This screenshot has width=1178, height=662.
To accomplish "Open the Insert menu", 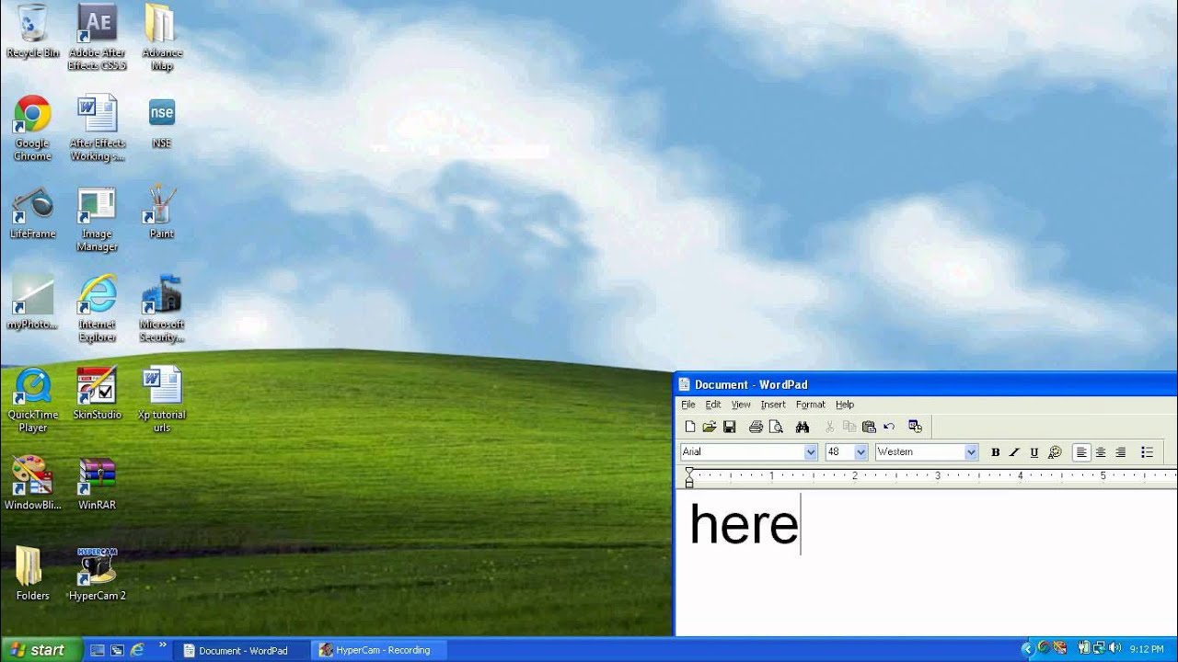I will (773, 405).
